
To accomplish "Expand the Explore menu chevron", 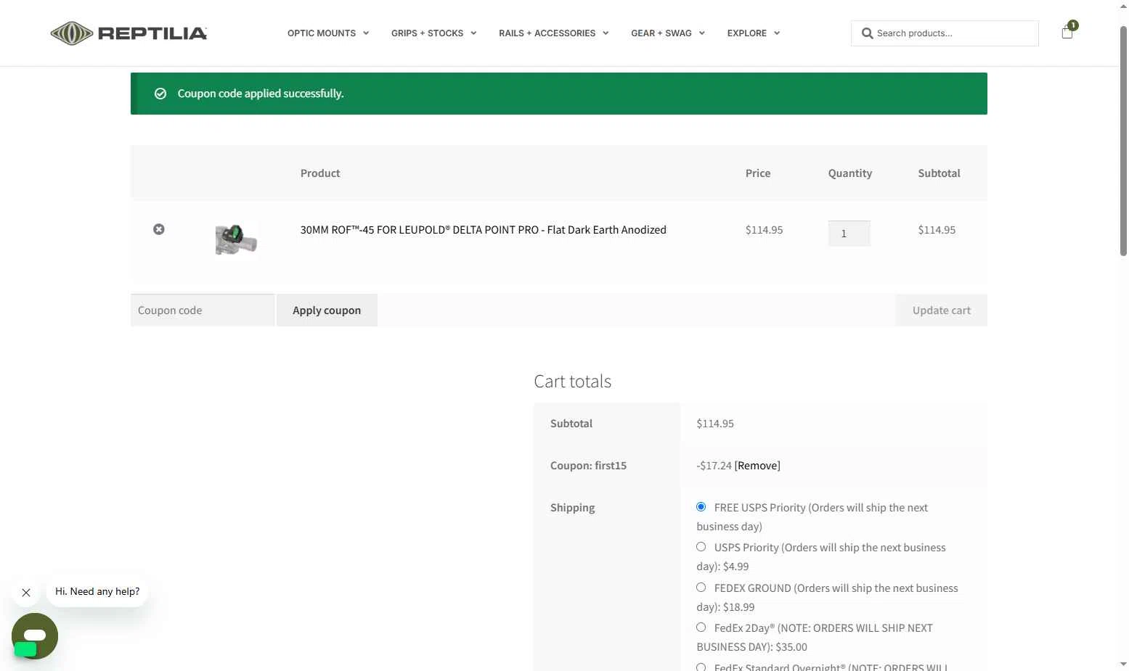I will [777, 33].
